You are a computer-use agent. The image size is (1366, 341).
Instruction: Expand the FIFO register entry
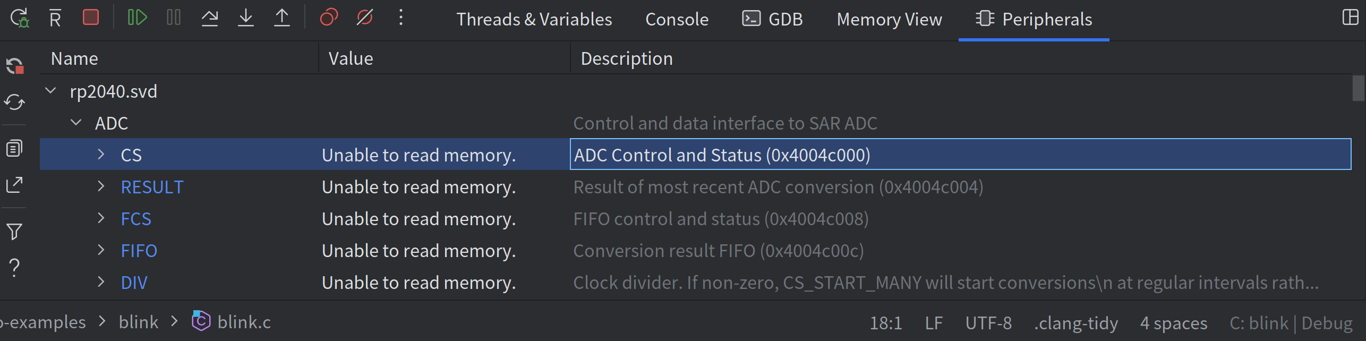101,250
